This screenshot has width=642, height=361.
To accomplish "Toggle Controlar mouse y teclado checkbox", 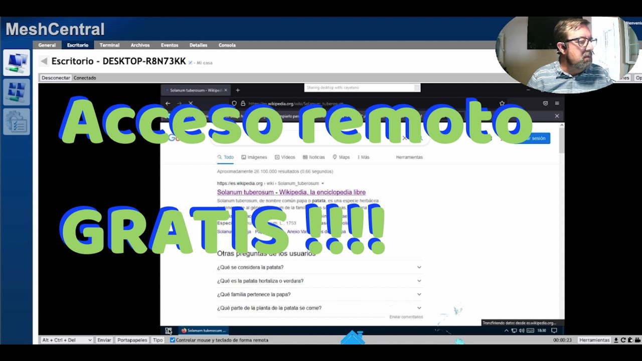I will click(173, 340).
